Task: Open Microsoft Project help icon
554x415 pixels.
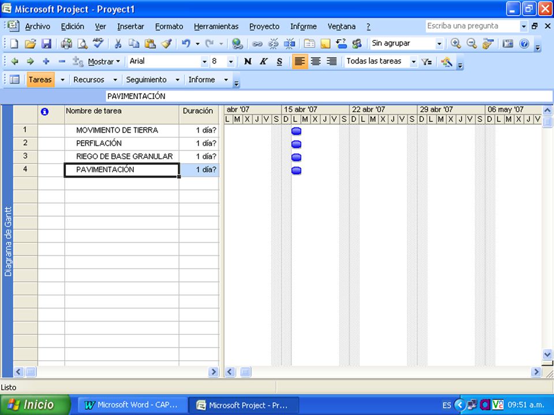Action: 525,44
